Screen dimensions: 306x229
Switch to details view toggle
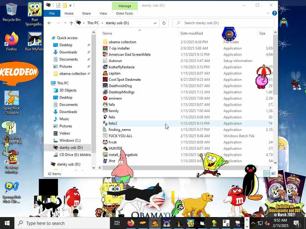pyautogui.click(x=267, y=174)
